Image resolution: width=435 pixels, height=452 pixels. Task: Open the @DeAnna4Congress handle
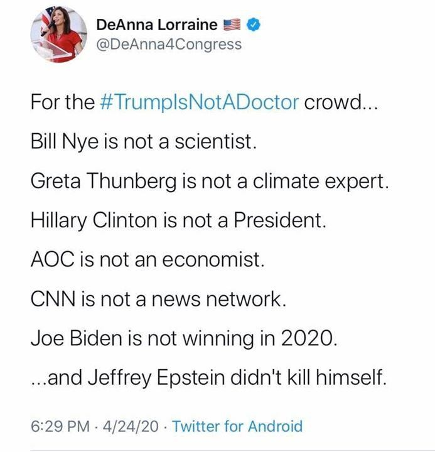tap(168, 45)
